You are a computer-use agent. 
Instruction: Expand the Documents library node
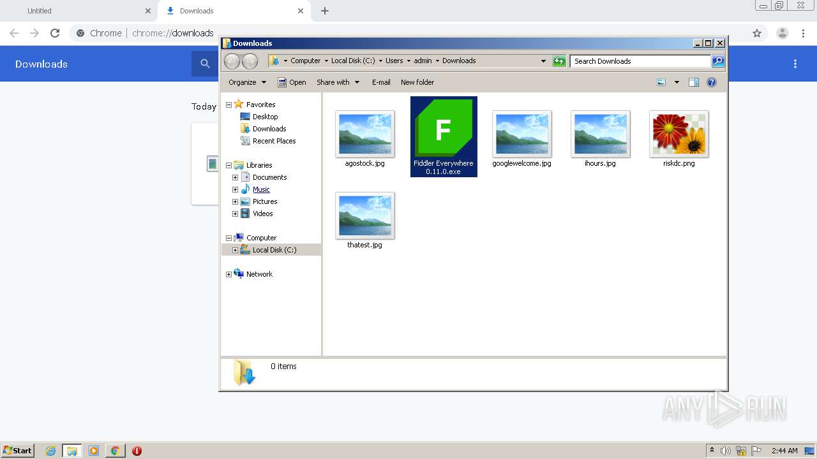(235, 177)
